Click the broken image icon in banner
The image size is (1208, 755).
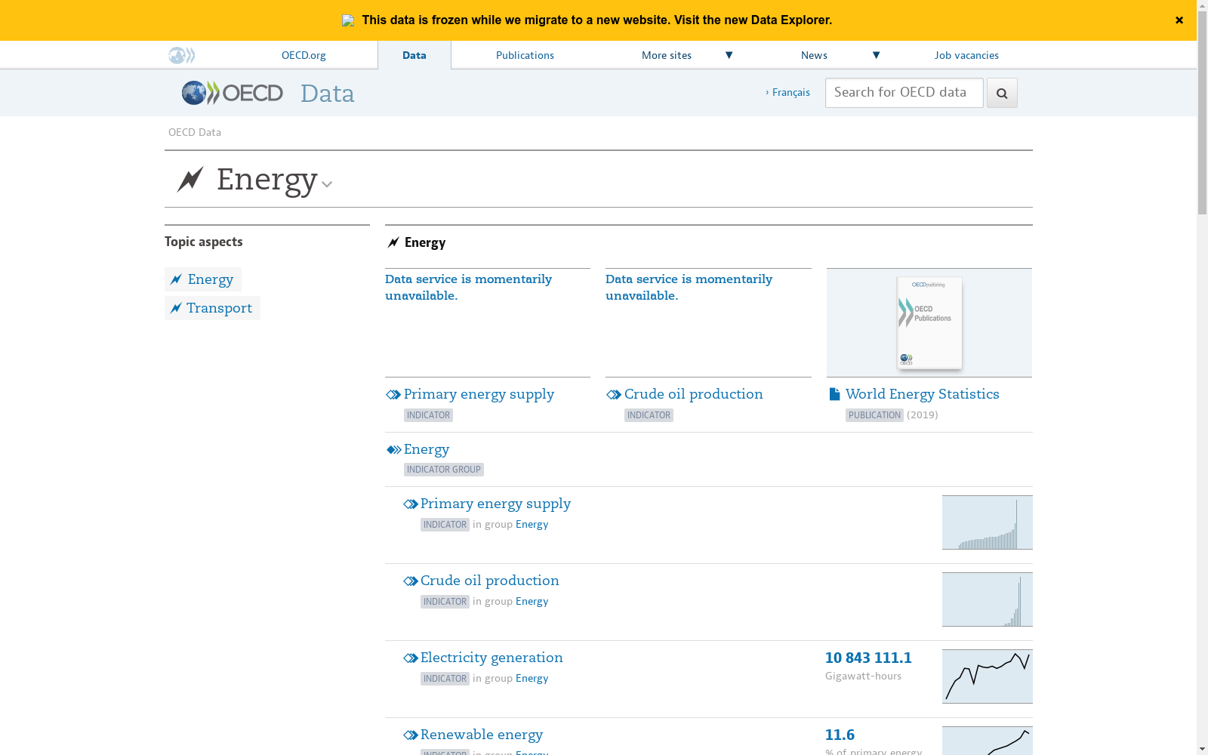click(348, 20)
